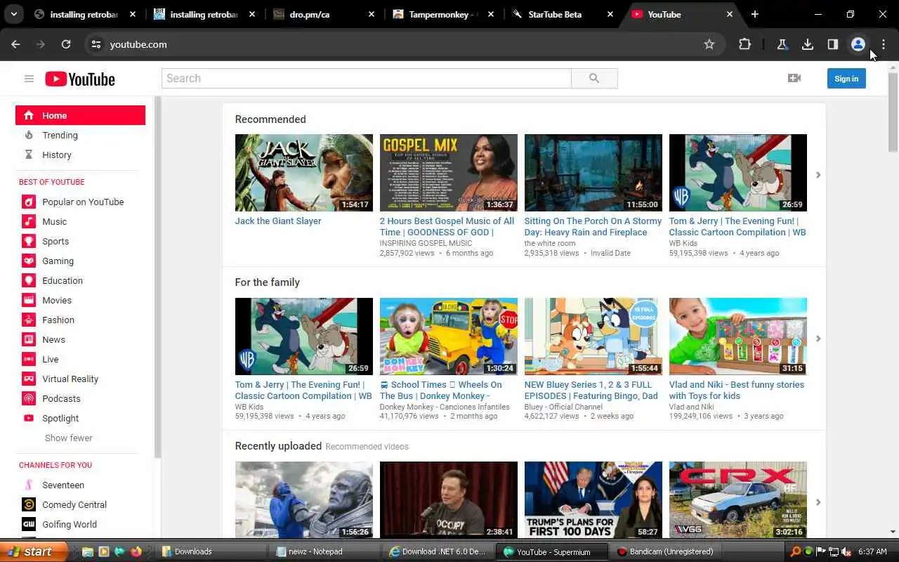Open the browser downloads icon
This screenshot has width=899, height=562.
pos(808,44)
